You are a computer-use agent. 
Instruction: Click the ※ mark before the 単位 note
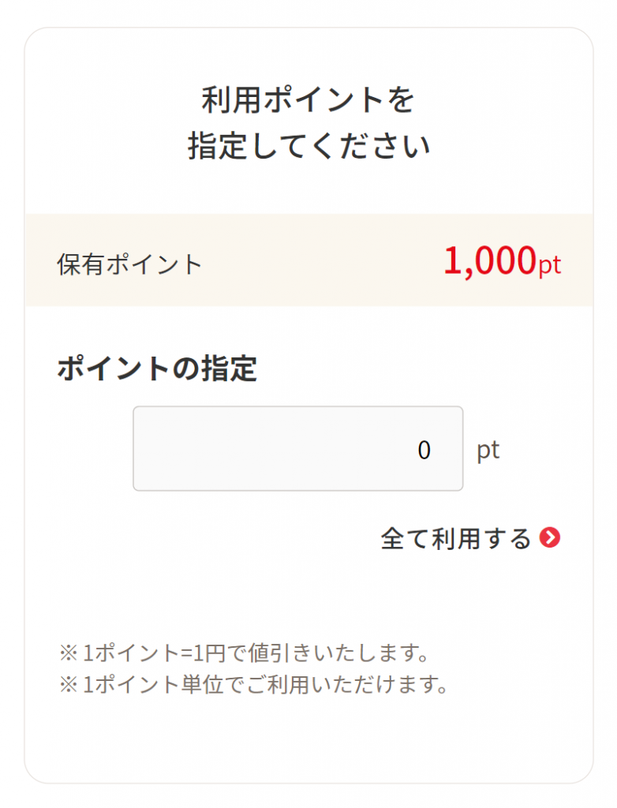coord(69,685)
